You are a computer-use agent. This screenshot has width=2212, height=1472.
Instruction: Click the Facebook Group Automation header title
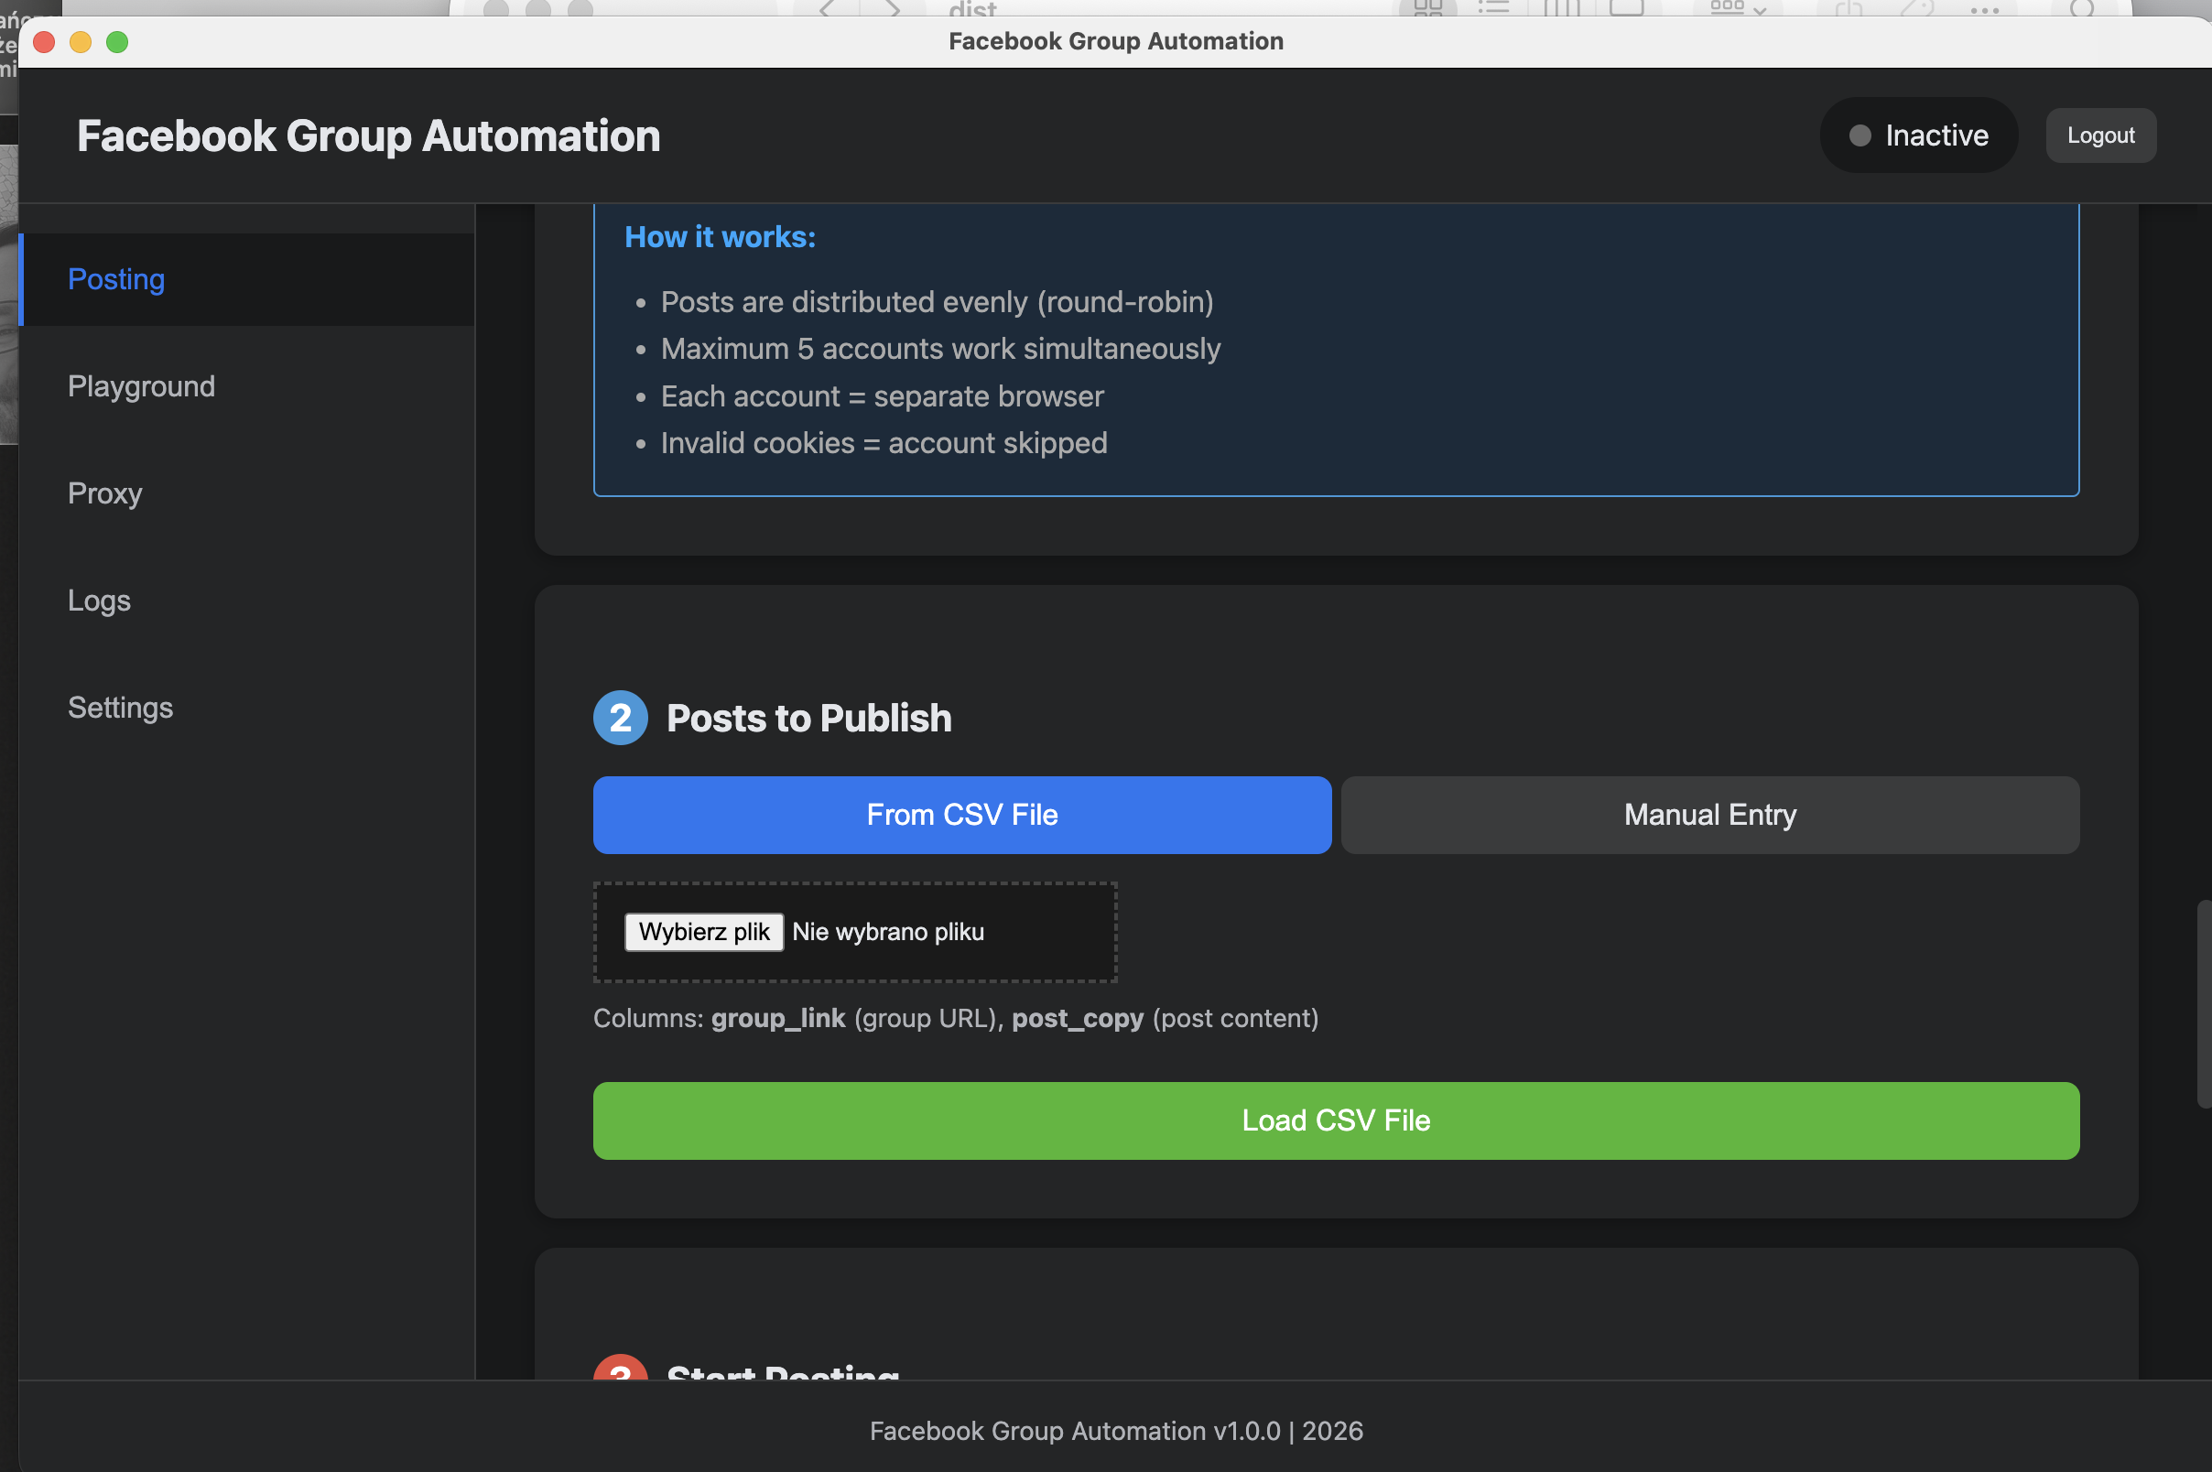point(368,135)
